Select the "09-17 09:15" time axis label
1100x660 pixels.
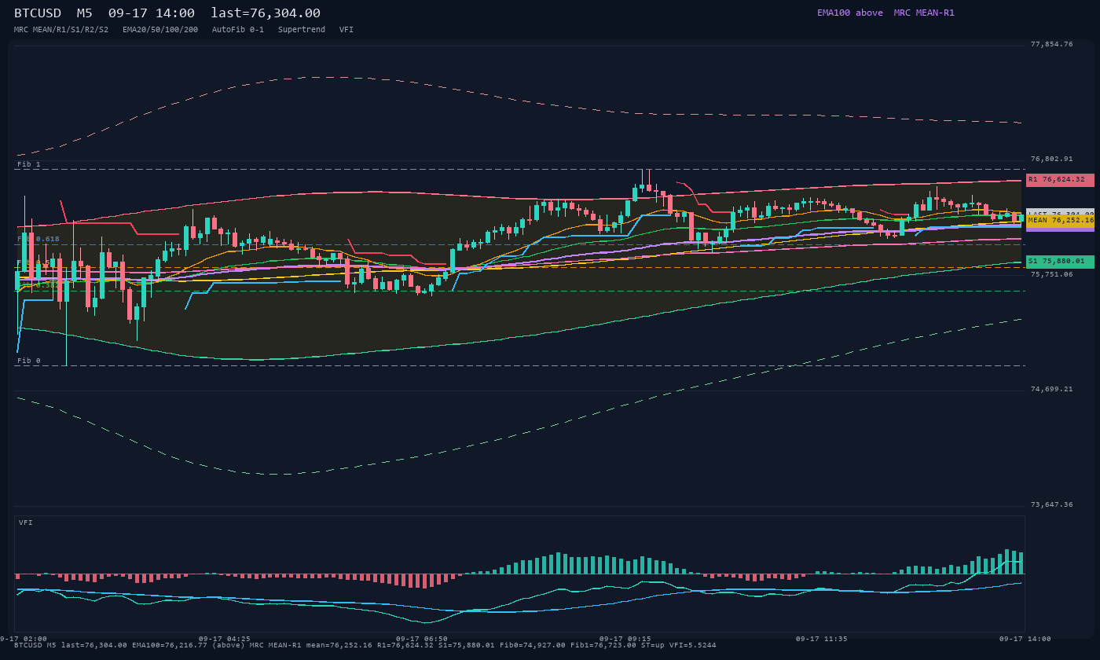pos(625,640)
